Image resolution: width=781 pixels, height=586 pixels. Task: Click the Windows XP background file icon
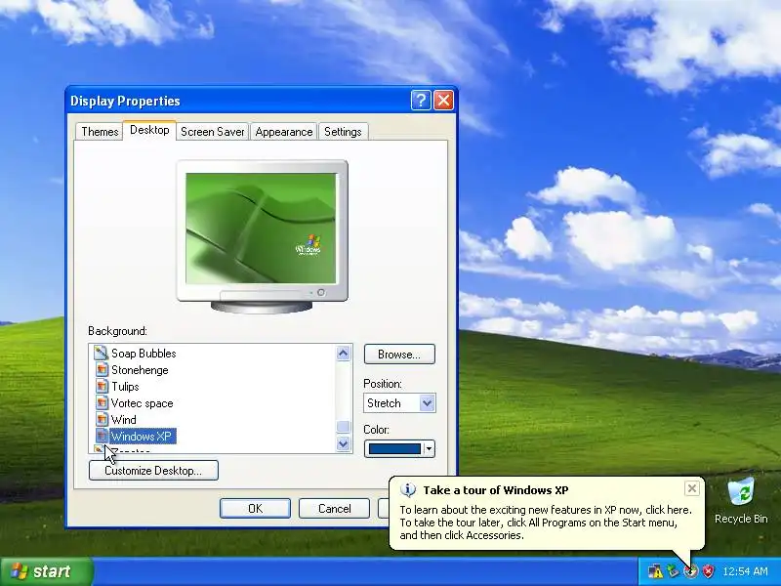pyautogui.click(x=102, y=436)
